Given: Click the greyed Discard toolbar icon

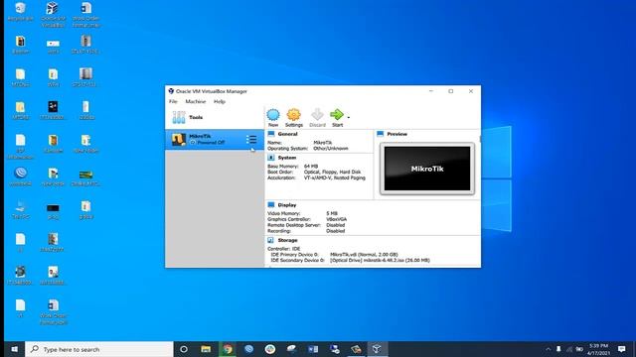Looking at the screenshot, I should pos(317,118).
